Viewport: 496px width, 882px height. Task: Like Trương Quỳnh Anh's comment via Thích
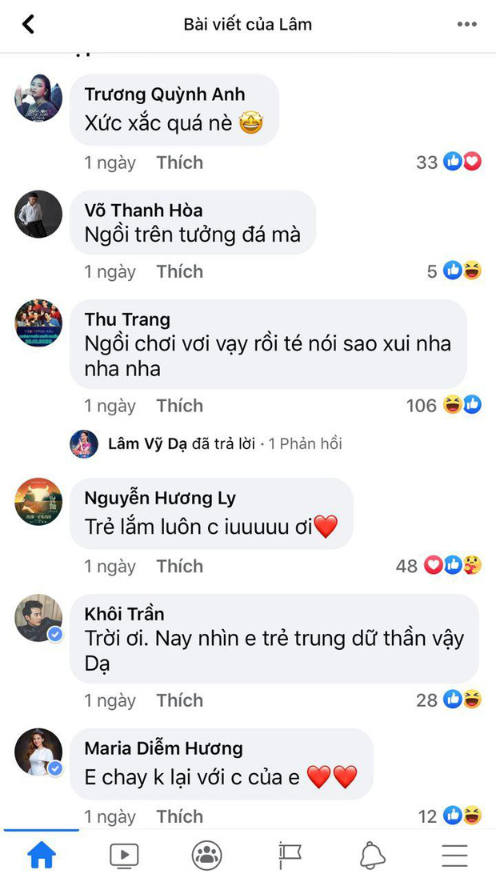[x=180, y=162]
